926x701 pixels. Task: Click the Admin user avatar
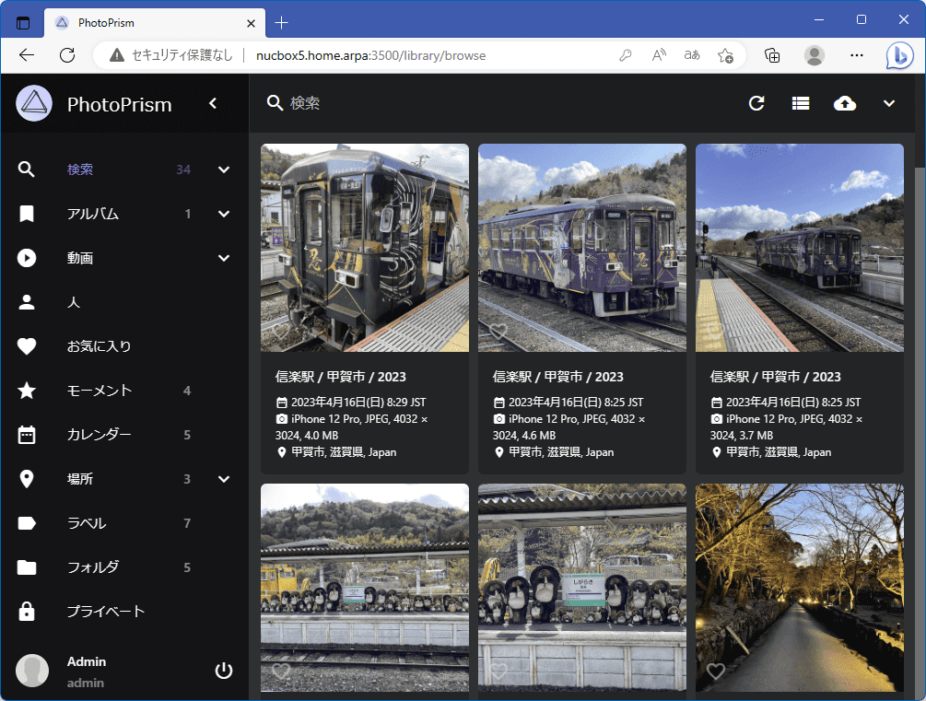[32, 671]
